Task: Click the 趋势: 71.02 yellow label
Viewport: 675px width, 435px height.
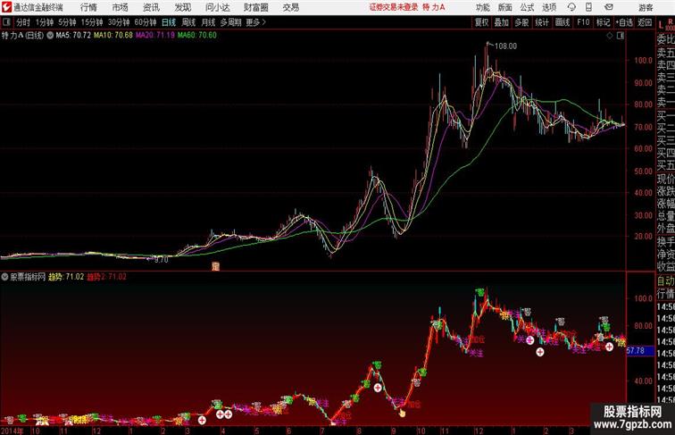Action: [x=66, y=277]
